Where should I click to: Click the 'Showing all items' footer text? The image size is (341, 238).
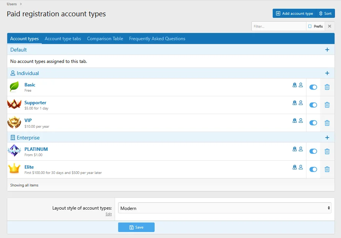pos(24,185)
